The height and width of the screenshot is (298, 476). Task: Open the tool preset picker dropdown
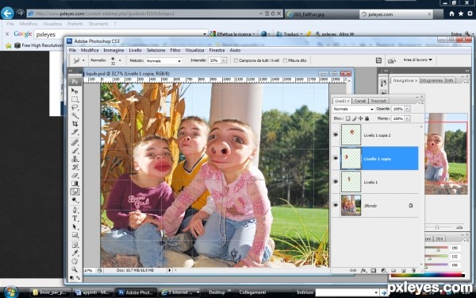[x=83, y=60]
